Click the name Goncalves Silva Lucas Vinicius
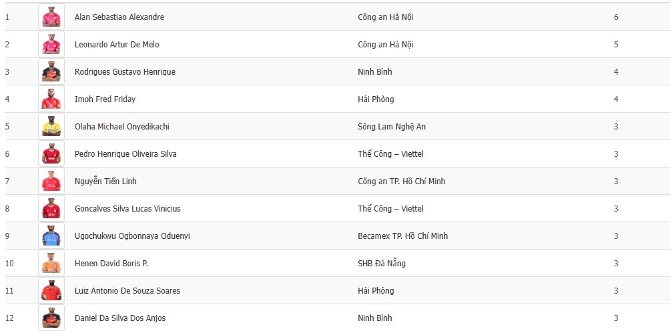Screen dimensions: 672x331 pyautogui.click(x=127, y=209)
